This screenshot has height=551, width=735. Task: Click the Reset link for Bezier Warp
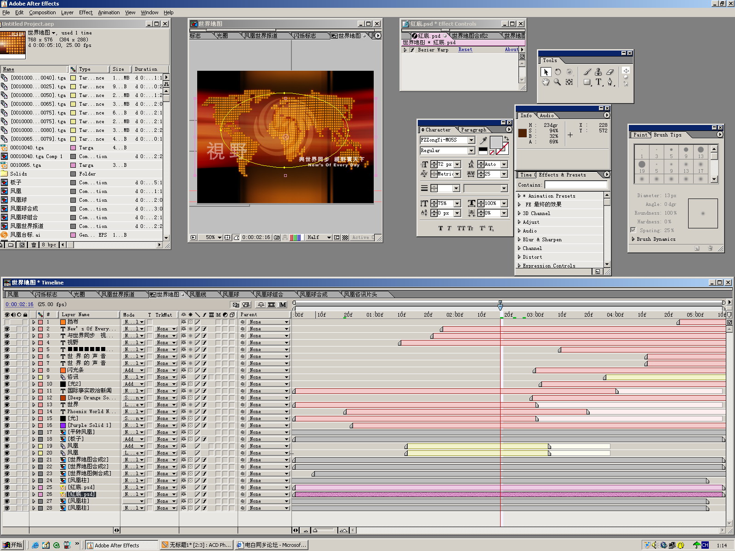click(465, 50)
